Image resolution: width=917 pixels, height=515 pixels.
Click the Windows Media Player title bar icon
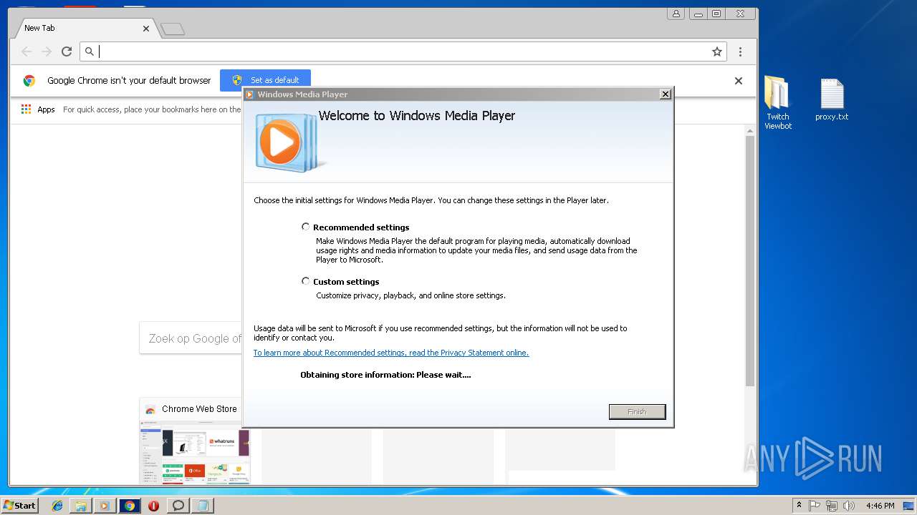[249, 94]
